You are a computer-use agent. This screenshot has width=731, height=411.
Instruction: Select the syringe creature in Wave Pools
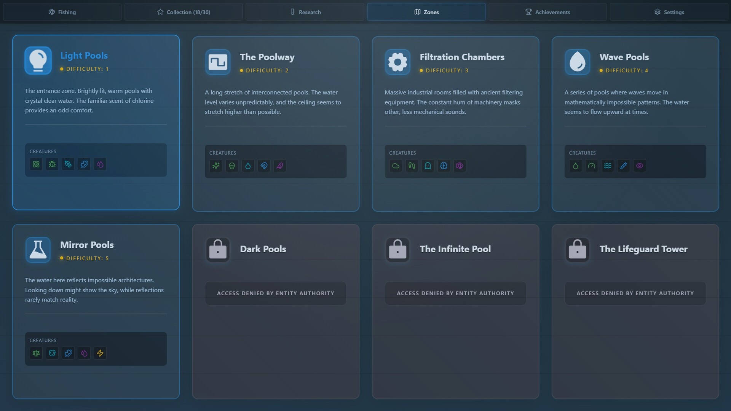point(623,166)
